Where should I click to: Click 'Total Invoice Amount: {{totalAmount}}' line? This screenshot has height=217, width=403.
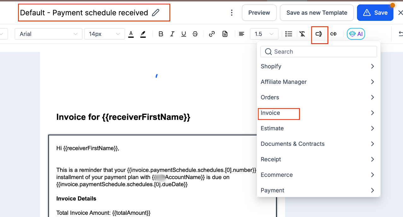click(x=103, y=213)
